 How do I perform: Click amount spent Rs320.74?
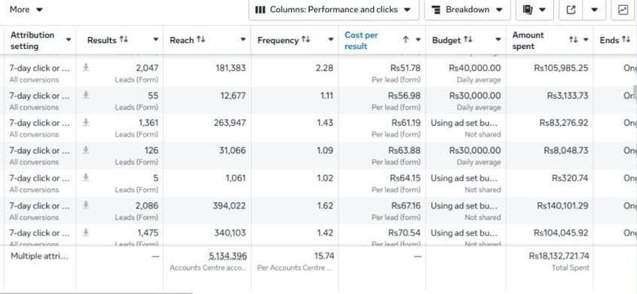570,178
